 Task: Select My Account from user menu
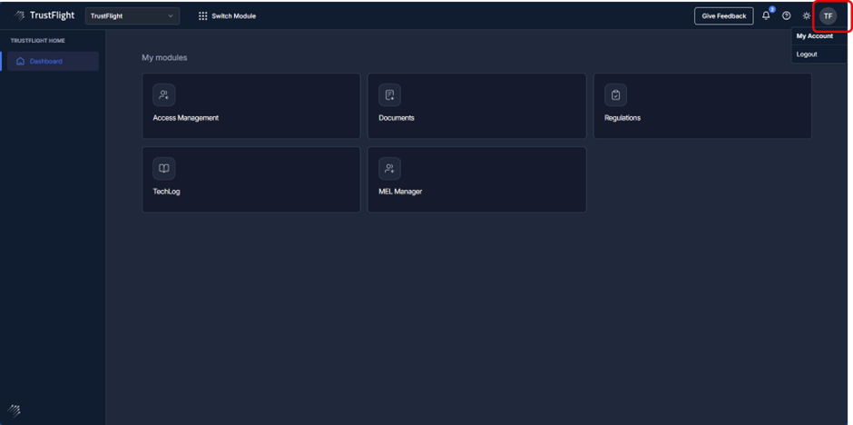(814, 36)
